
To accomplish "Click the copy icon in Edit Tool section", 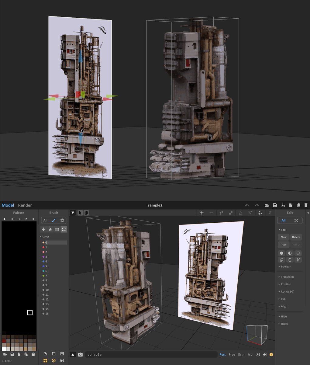I will 281,260.
